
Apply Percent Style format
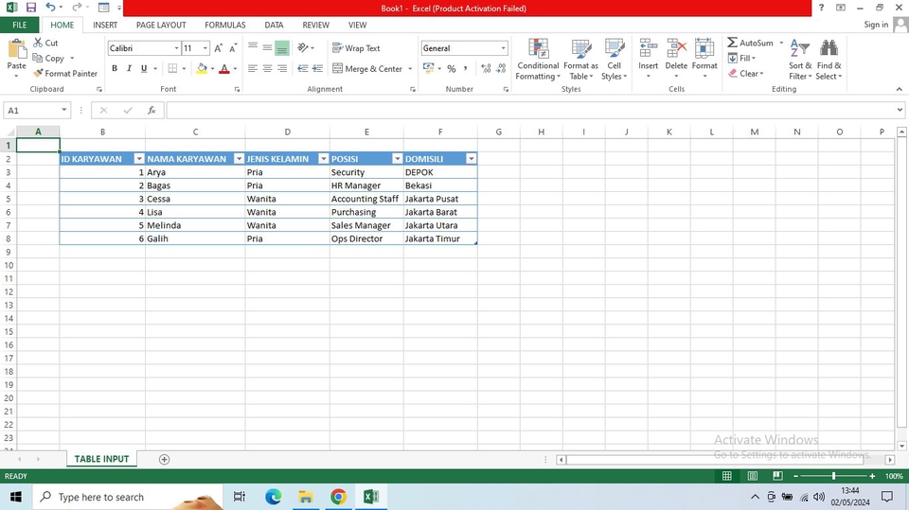tap(451, 68)
